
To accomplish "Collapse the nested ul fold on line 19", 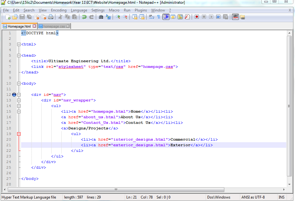I will [19, 134].
